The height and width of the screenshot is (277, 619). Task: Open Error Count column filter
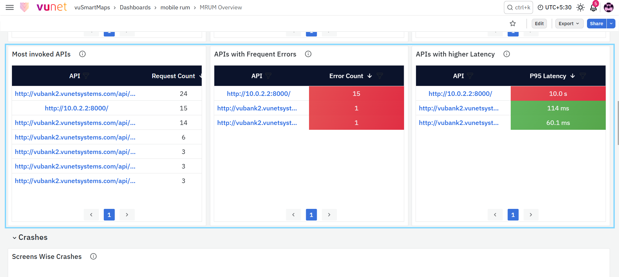[380, 76]
